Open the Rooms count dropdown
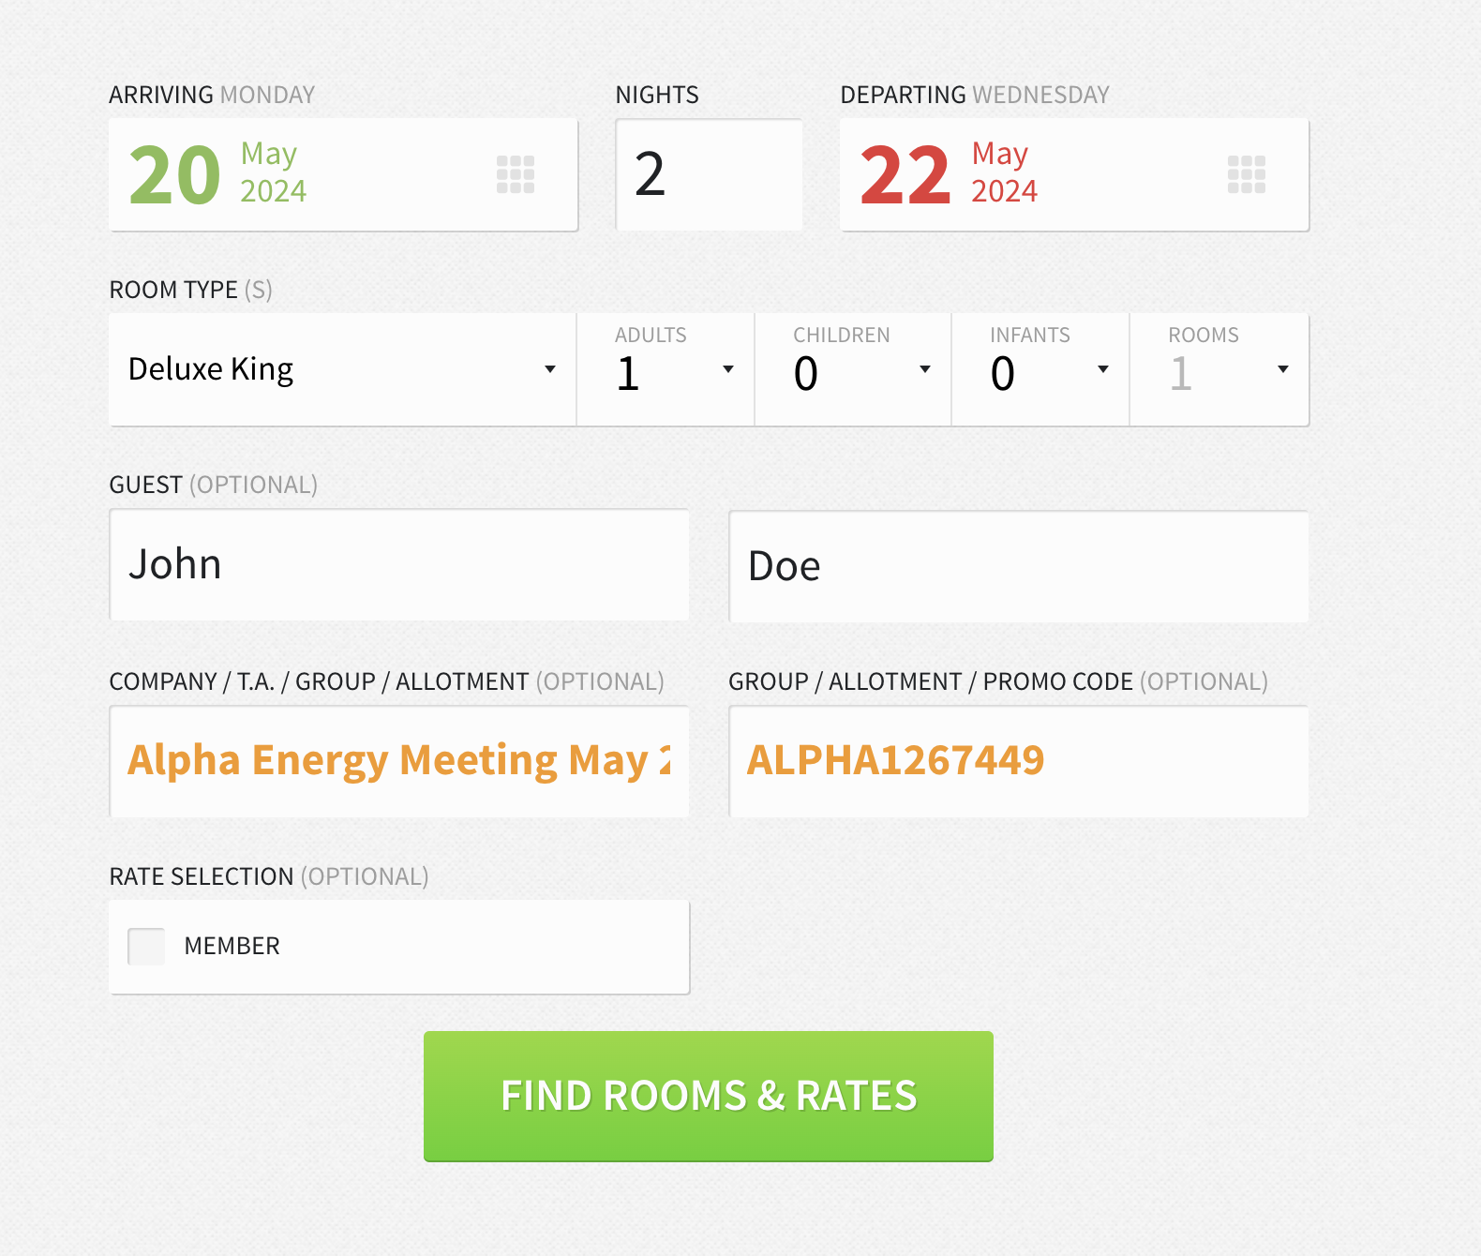This screenshot has height=1256, width=1481. [1282, 369]
